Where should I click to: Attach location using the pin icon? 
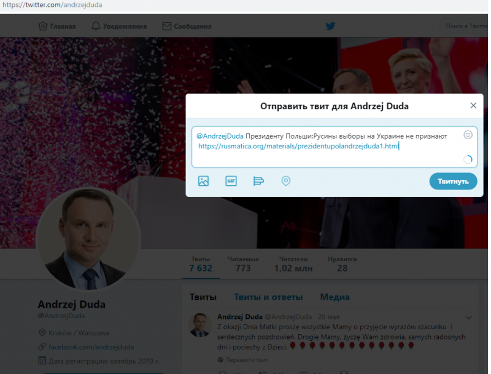coord(285,181)
